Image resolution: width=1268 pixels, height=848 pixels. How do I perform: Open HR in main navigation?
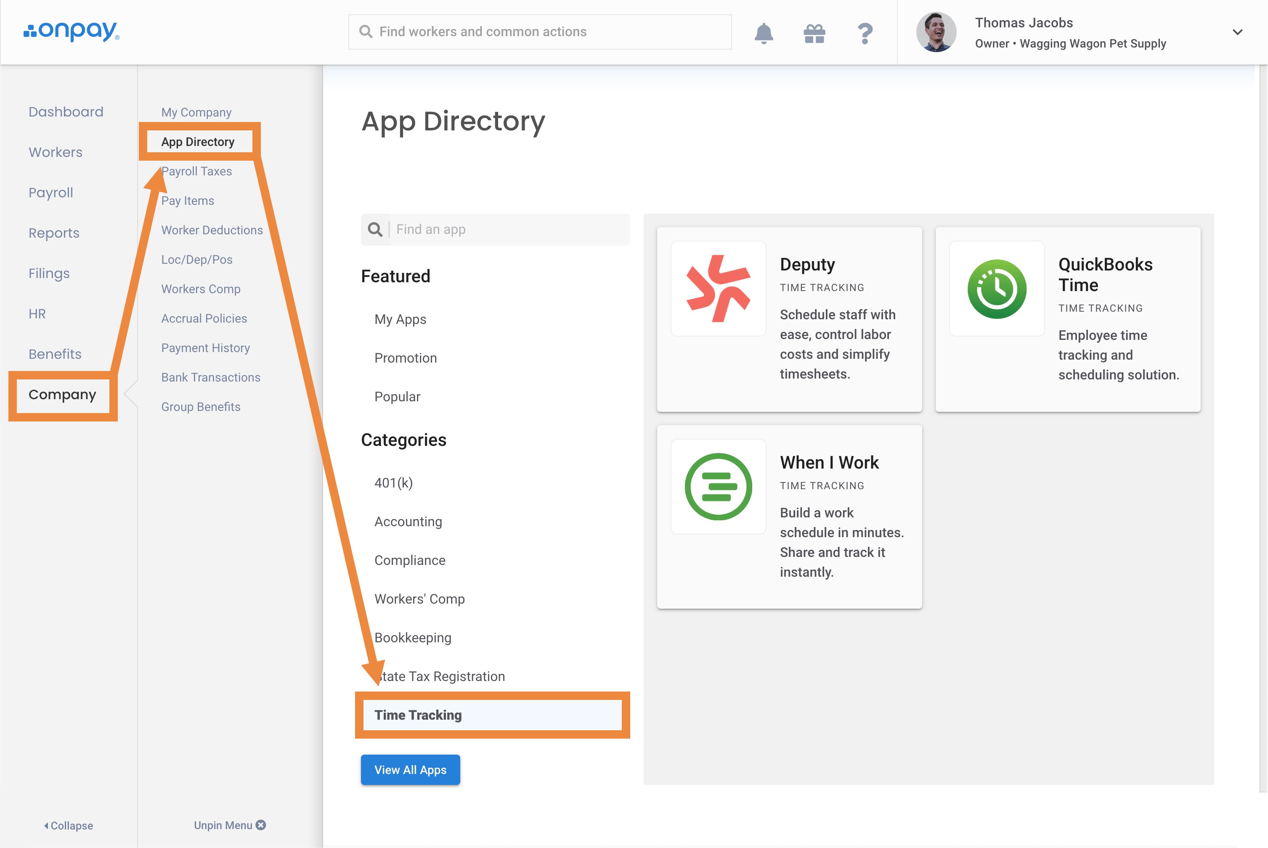(37, 314)
